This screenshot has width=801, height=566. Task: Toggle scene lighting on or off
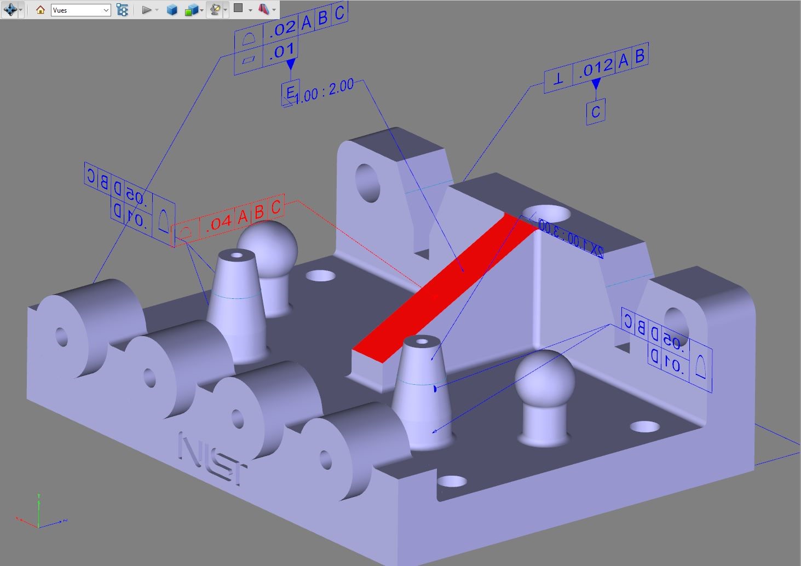(215, 9)
